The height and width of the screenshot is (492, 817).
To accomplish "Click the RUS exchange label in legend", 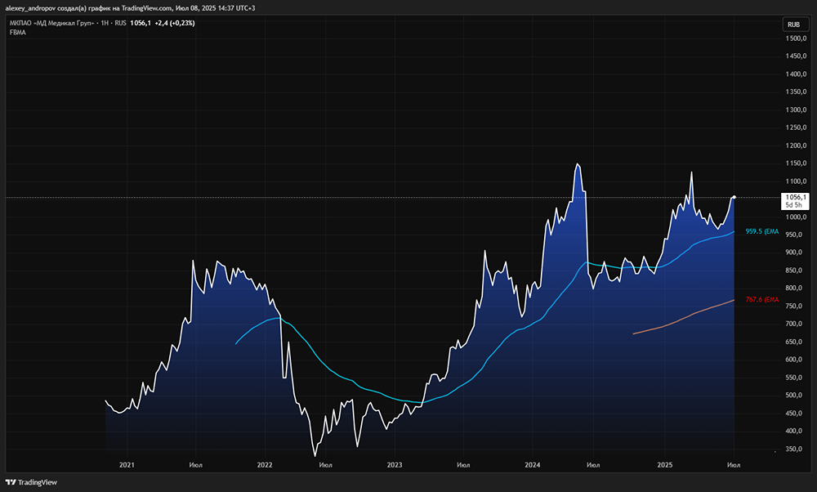I will (x=120, y=23).
